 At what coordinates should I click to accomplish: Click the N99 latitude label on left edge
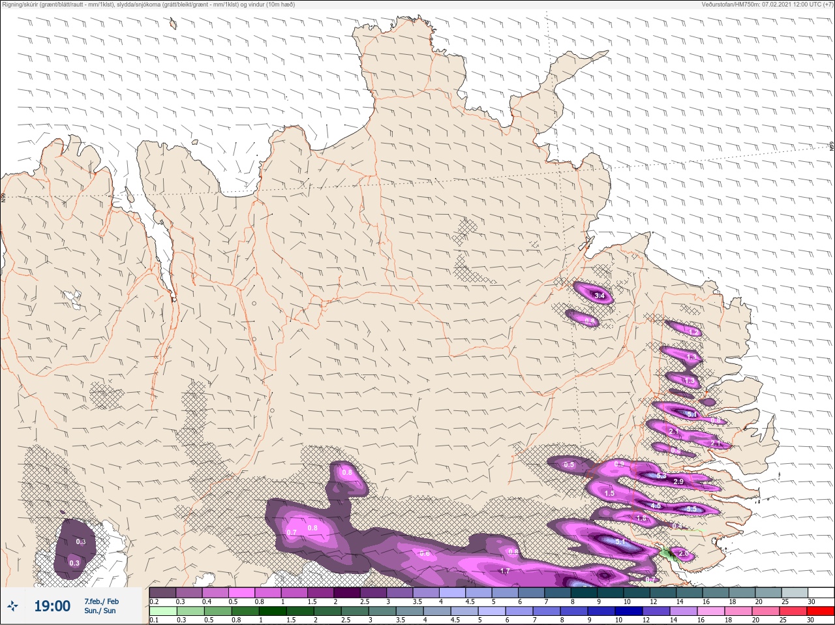(3, 196)
